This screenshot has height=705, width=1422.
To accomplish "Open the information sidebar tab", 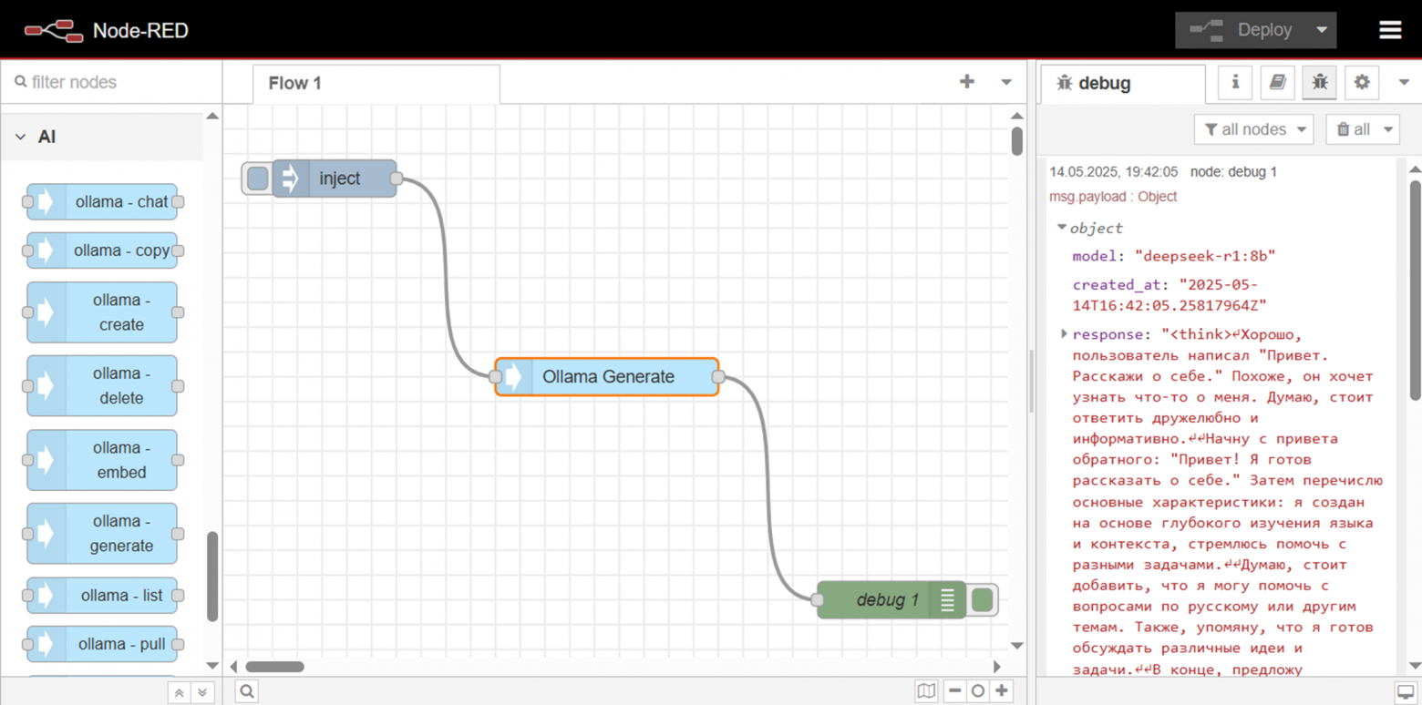I will pyautogui.click(x=1235, y=82).
